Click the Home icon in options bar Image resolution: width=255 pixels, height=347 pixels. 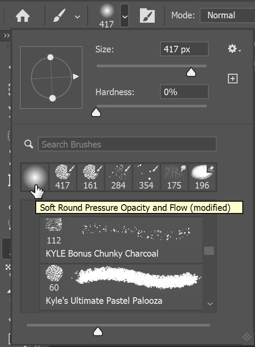pyautogui.click(x=23, y=16)
